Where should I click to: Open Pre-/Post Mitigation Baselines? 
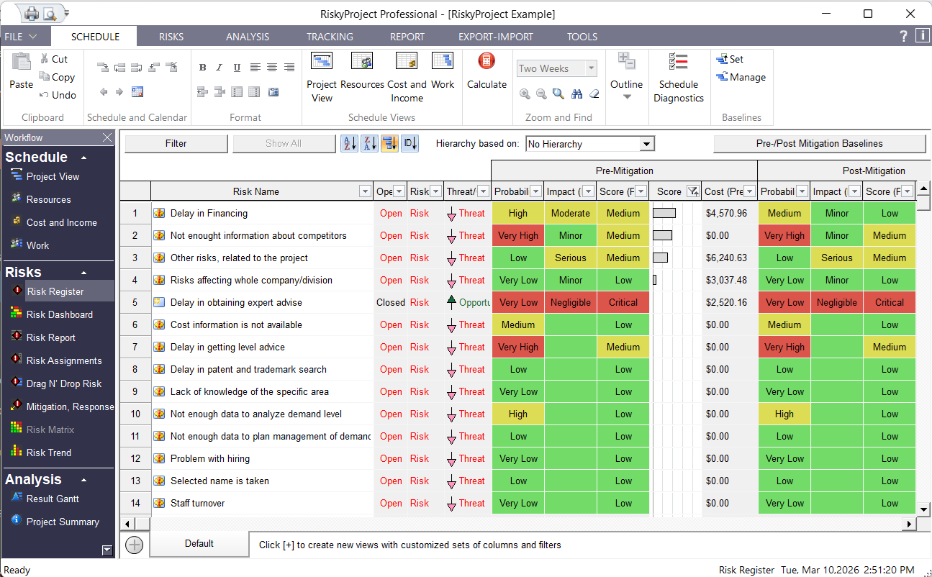[x=819, y=144]
